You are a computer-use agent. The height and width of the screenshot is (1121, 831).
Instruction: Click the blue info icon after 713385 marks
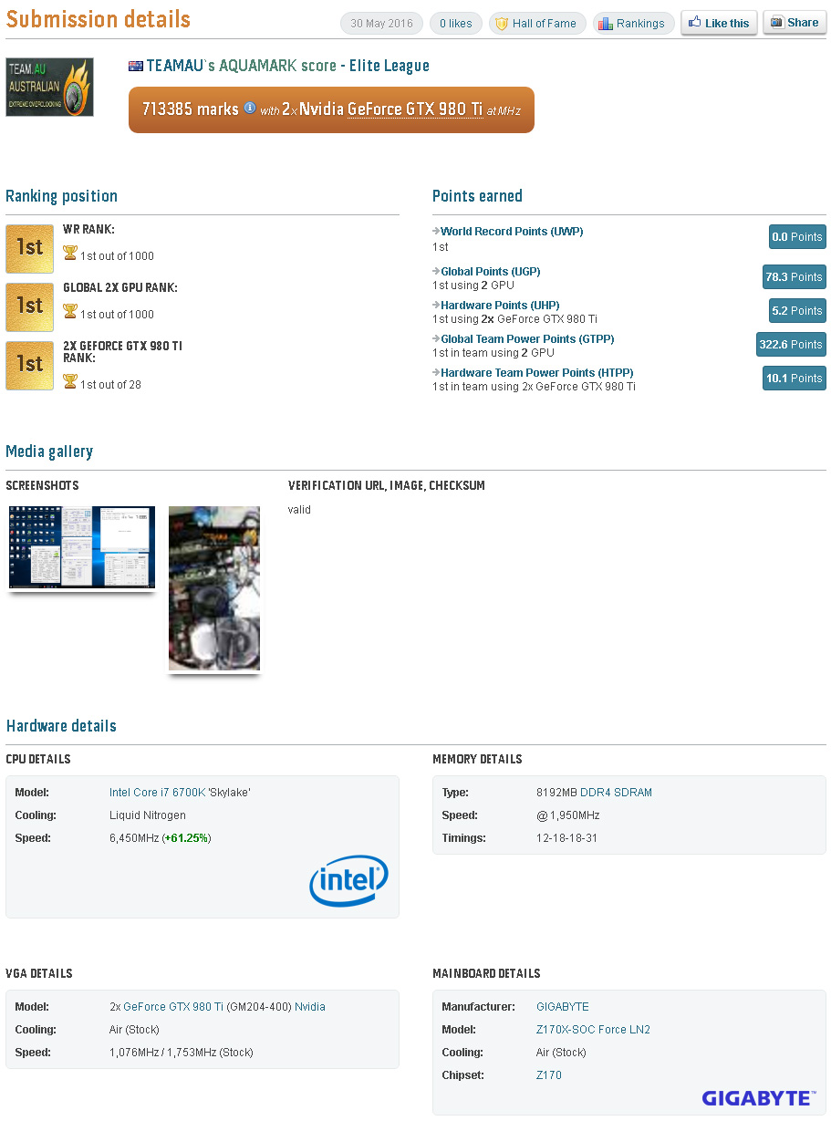pos(250,108)
